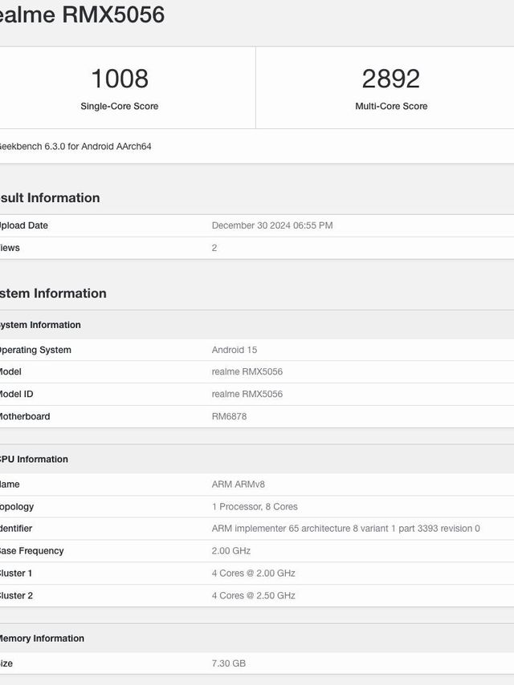The image size is (514, 685).
Task: Select the 4 Cores @ 2.50 GHz value
Action: pyautogui.click(x=253, y=595)
